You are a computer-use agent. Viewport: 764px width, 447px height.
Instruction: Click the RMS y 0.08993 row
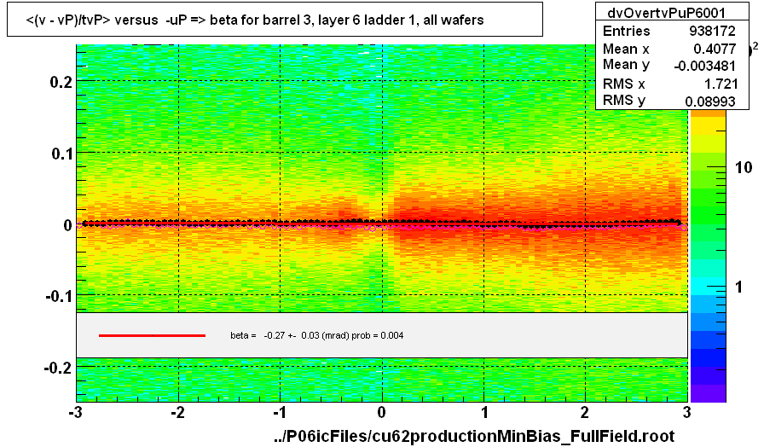[671, 101]
